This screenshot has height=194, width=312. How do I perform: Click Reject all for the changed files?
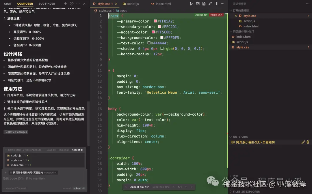(x=64, y=150)
